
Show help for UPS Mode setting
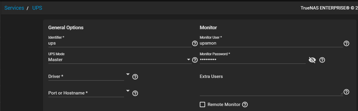pos(195,60)
